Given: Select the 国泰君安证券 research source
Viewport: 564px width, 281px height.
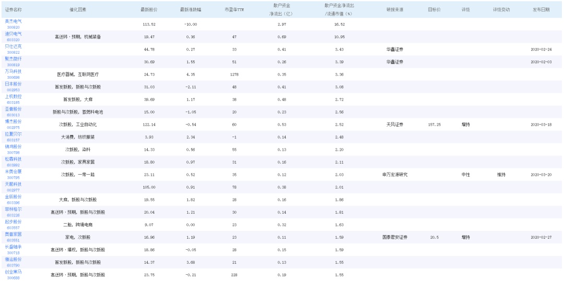Looking at the screenshot, I should pos(395,237).
